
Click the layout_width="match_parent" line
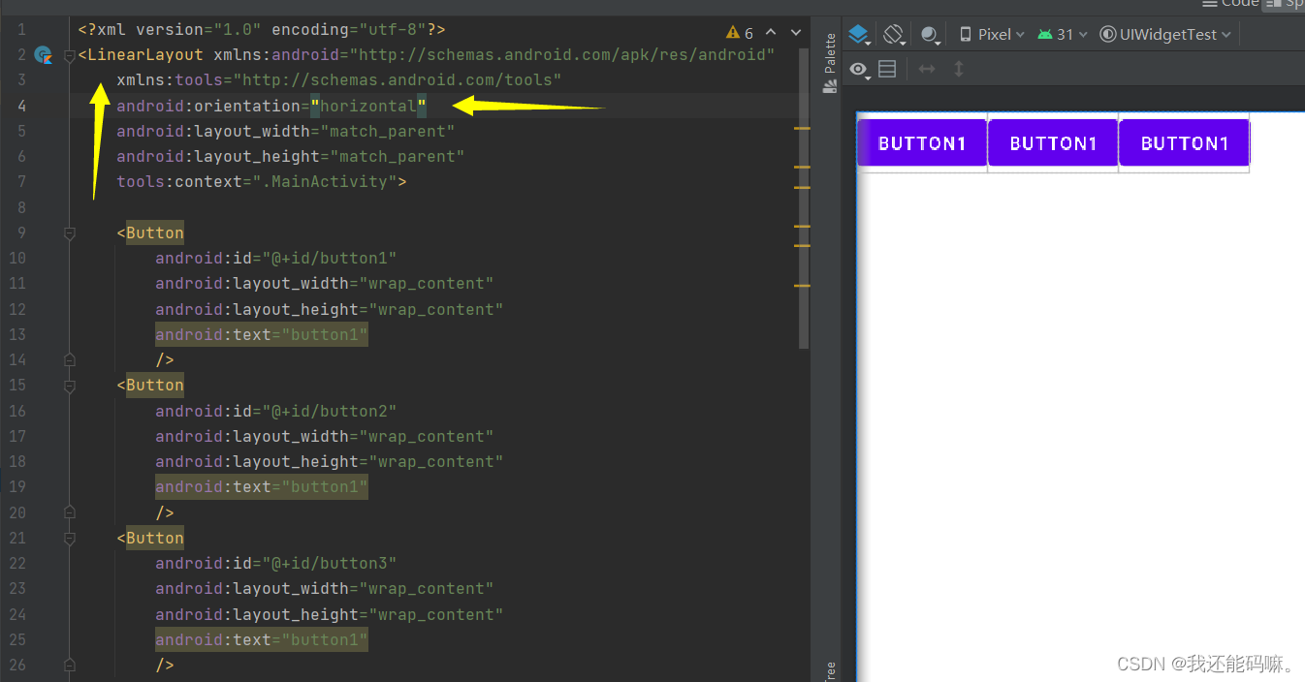click(x=286, y=131)
